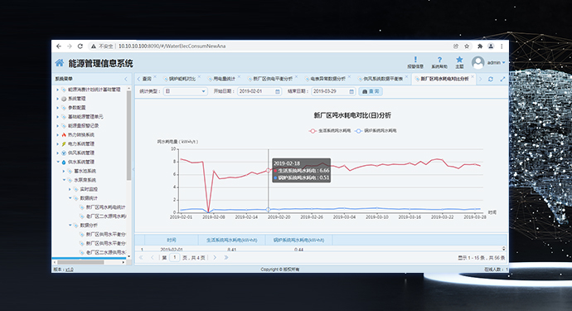Maximize content with fullscreen arrows icon
This screenshot has height=311, width=572.
pyautogui.click(x=502, y=79)
